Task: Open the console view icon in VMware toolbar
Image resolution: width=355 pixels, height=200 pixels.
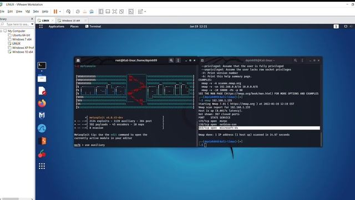Action: point(131,11)
